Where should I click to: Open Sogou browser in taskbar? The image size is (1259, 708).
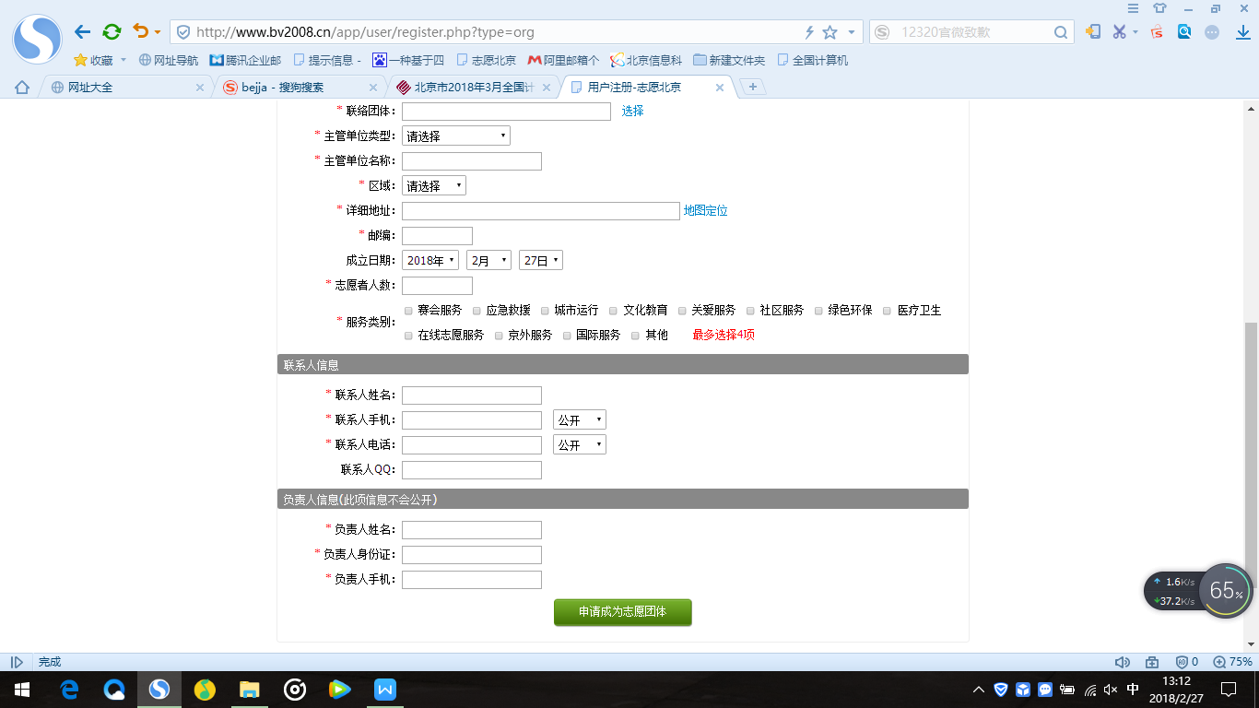click(x=159, y=689)
